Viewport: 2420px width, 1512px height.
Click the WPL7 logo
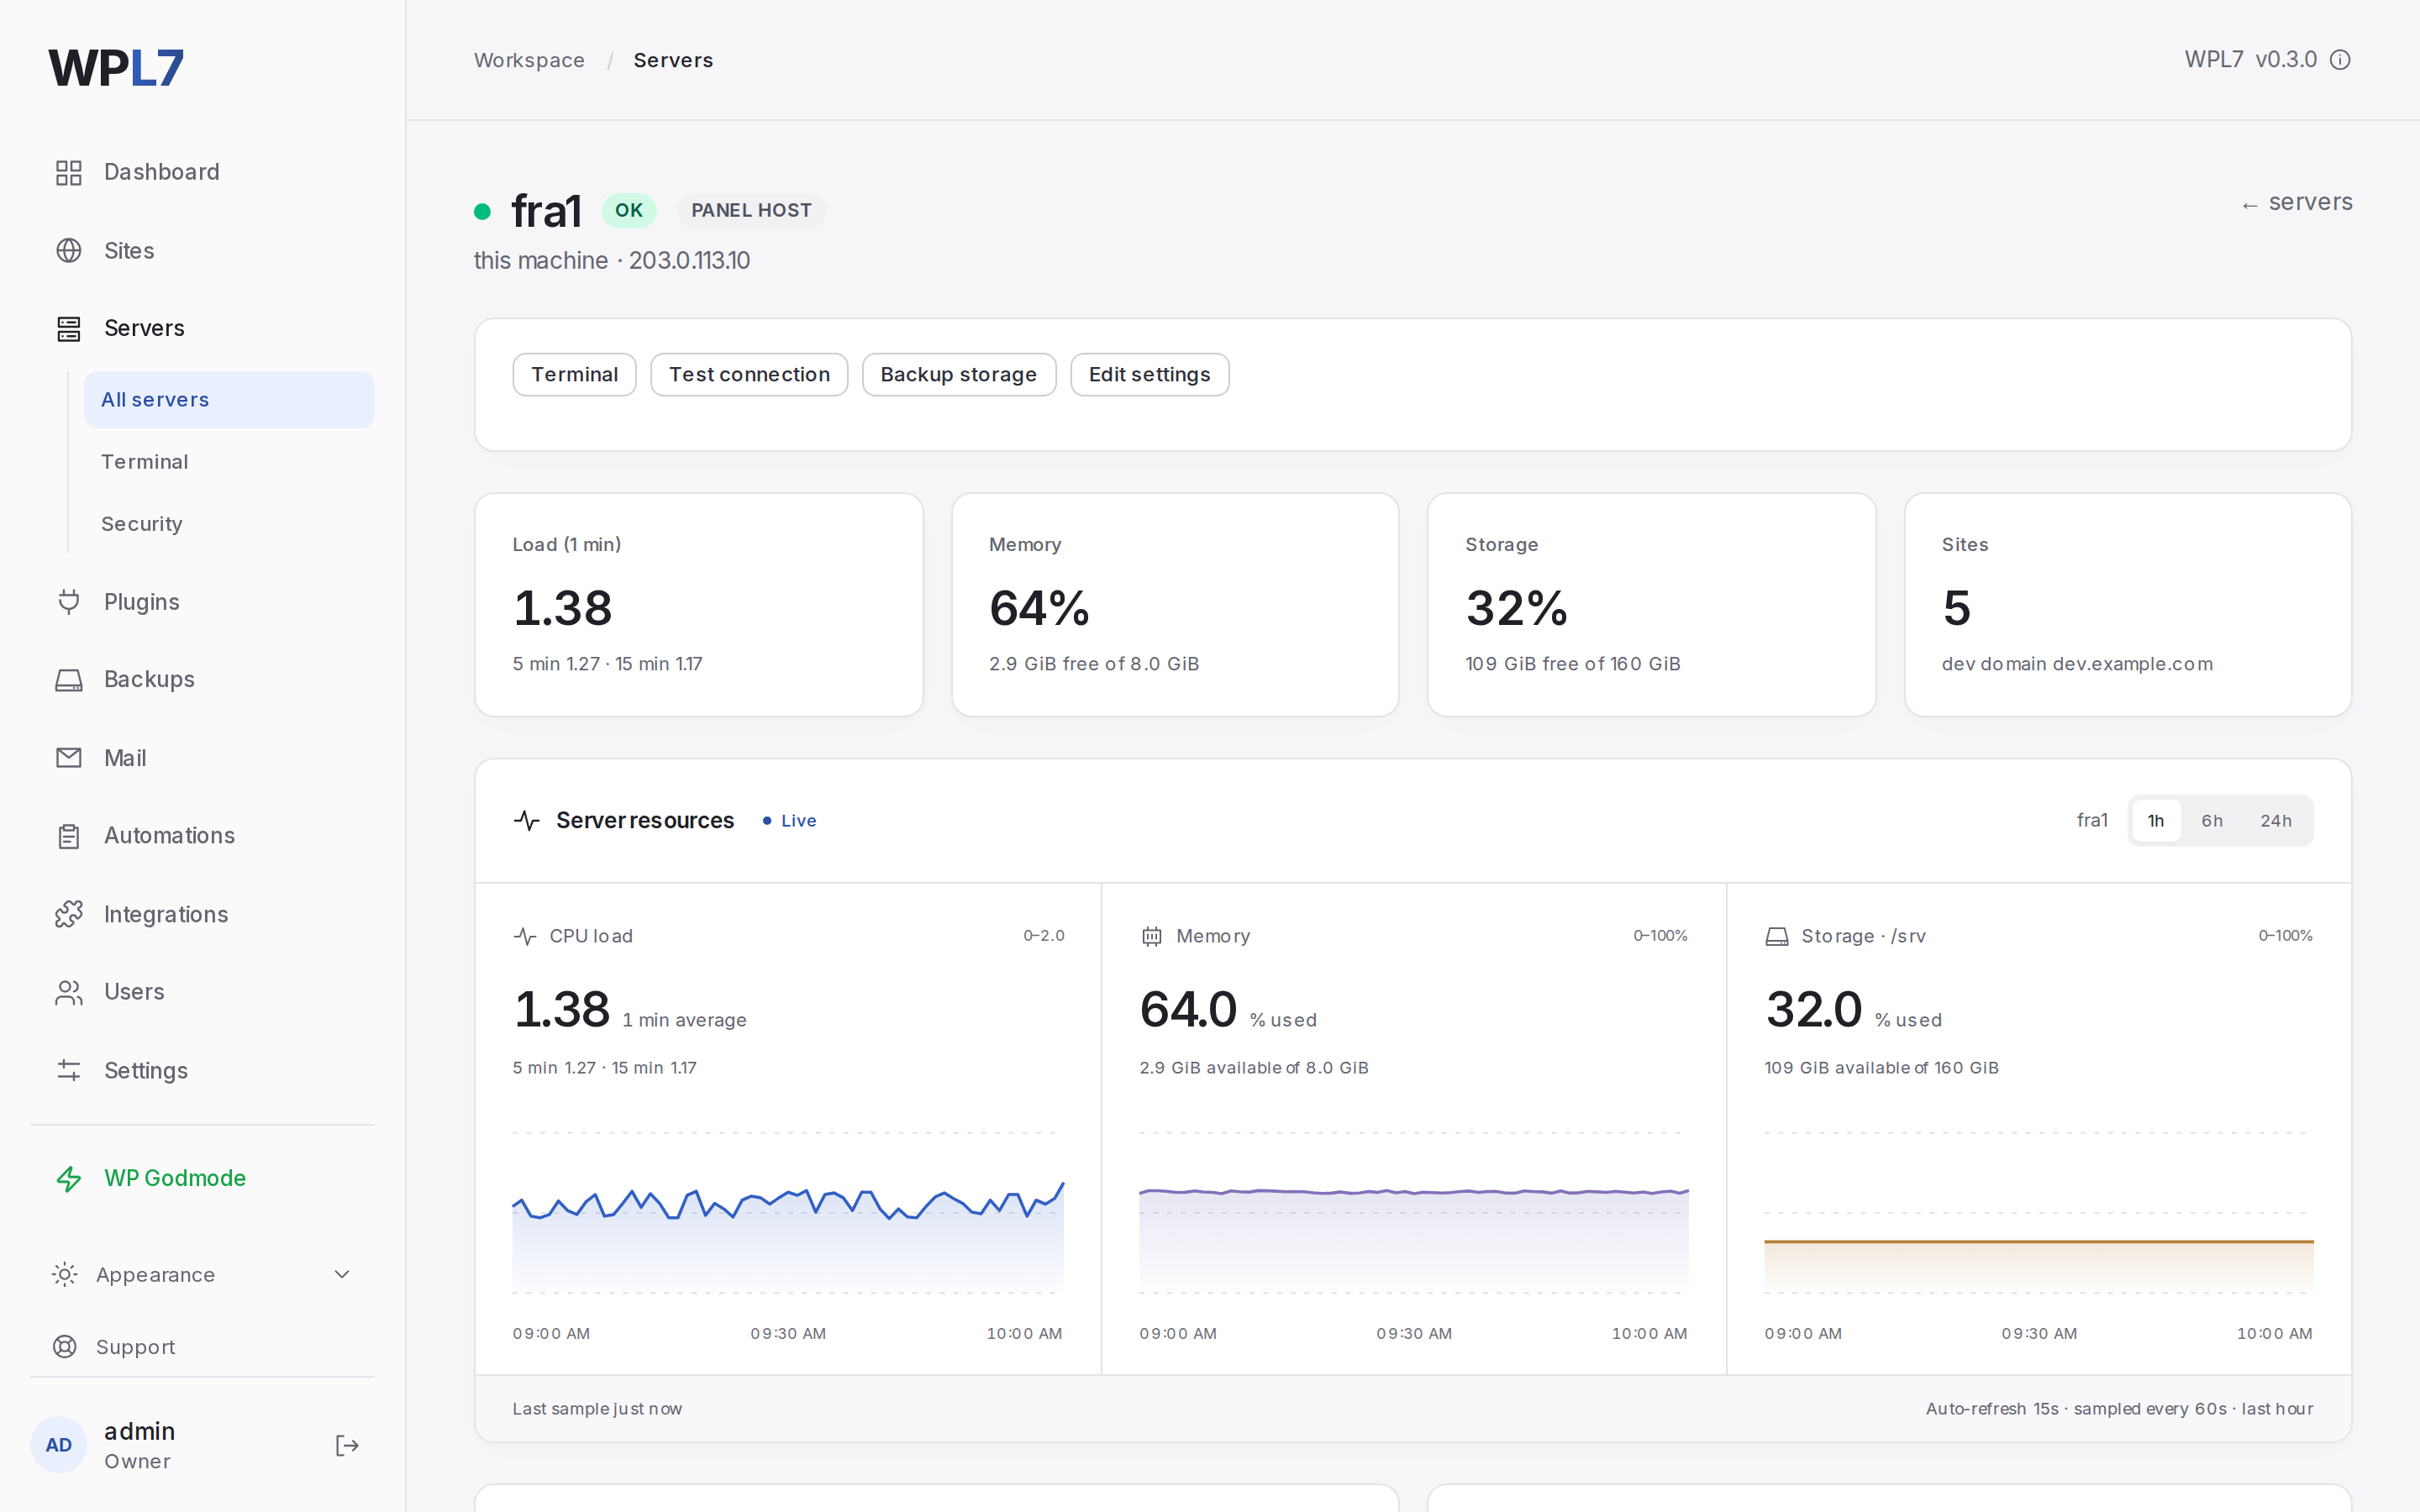(116, 68)
